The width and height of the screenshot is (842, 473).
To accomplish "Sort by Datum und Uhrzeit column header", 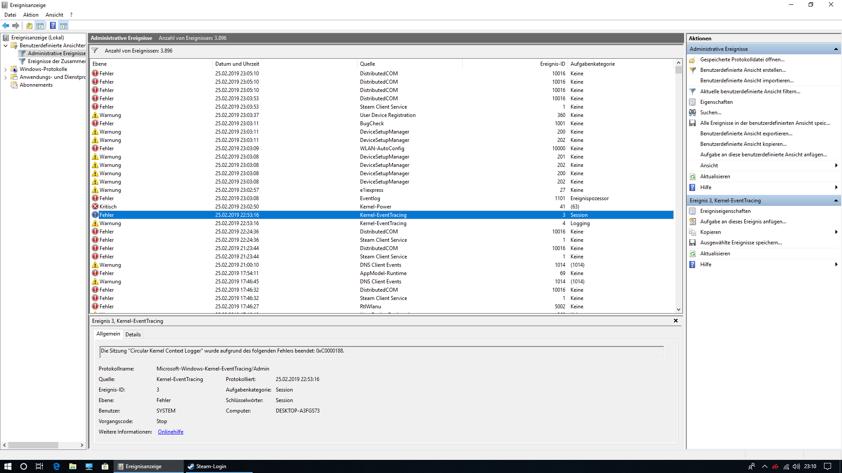I will 237,64.
